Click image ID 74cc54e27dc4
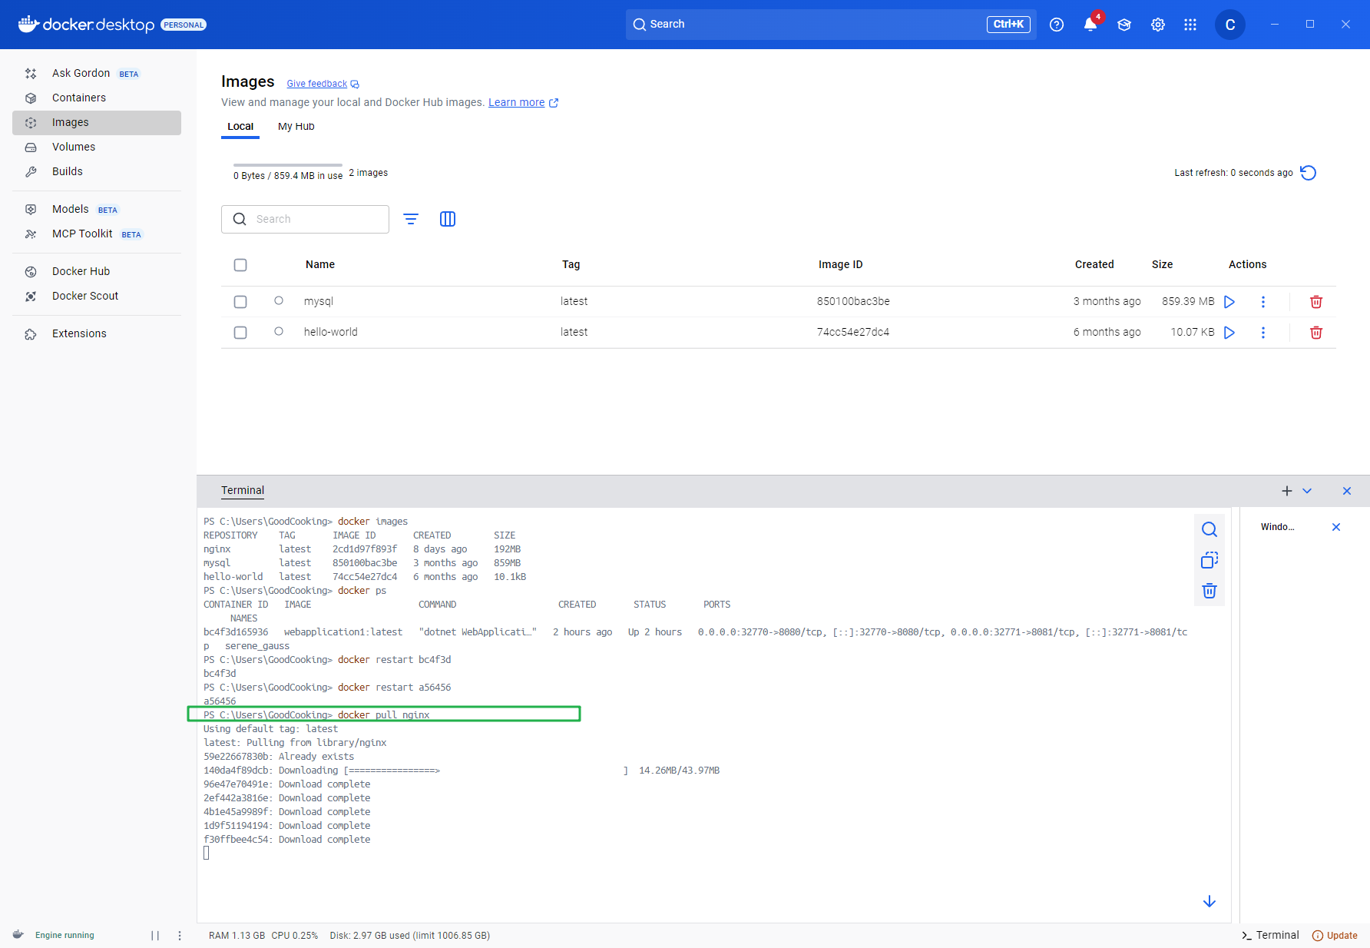Image resolution: width=1370 pixels, height=948 pixels. coord(853,332)
